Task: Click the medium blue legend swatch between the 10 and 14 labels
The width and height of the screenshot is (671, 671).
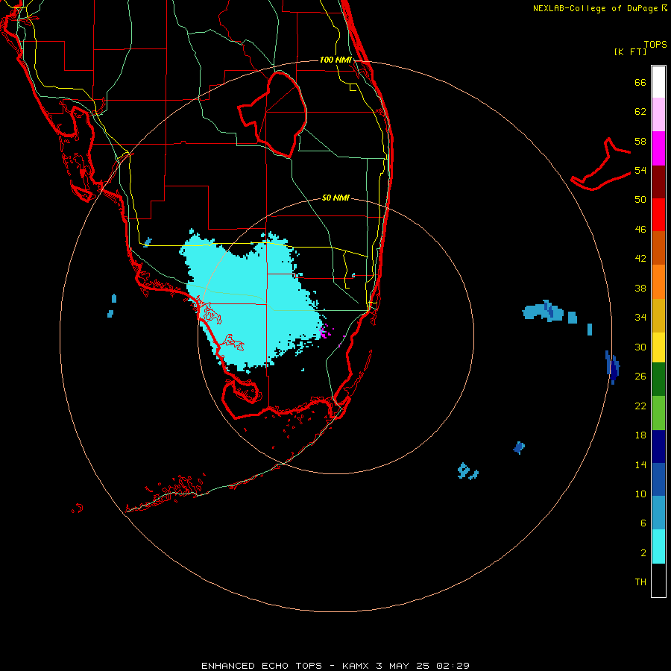Action: [x=658, y=479]
